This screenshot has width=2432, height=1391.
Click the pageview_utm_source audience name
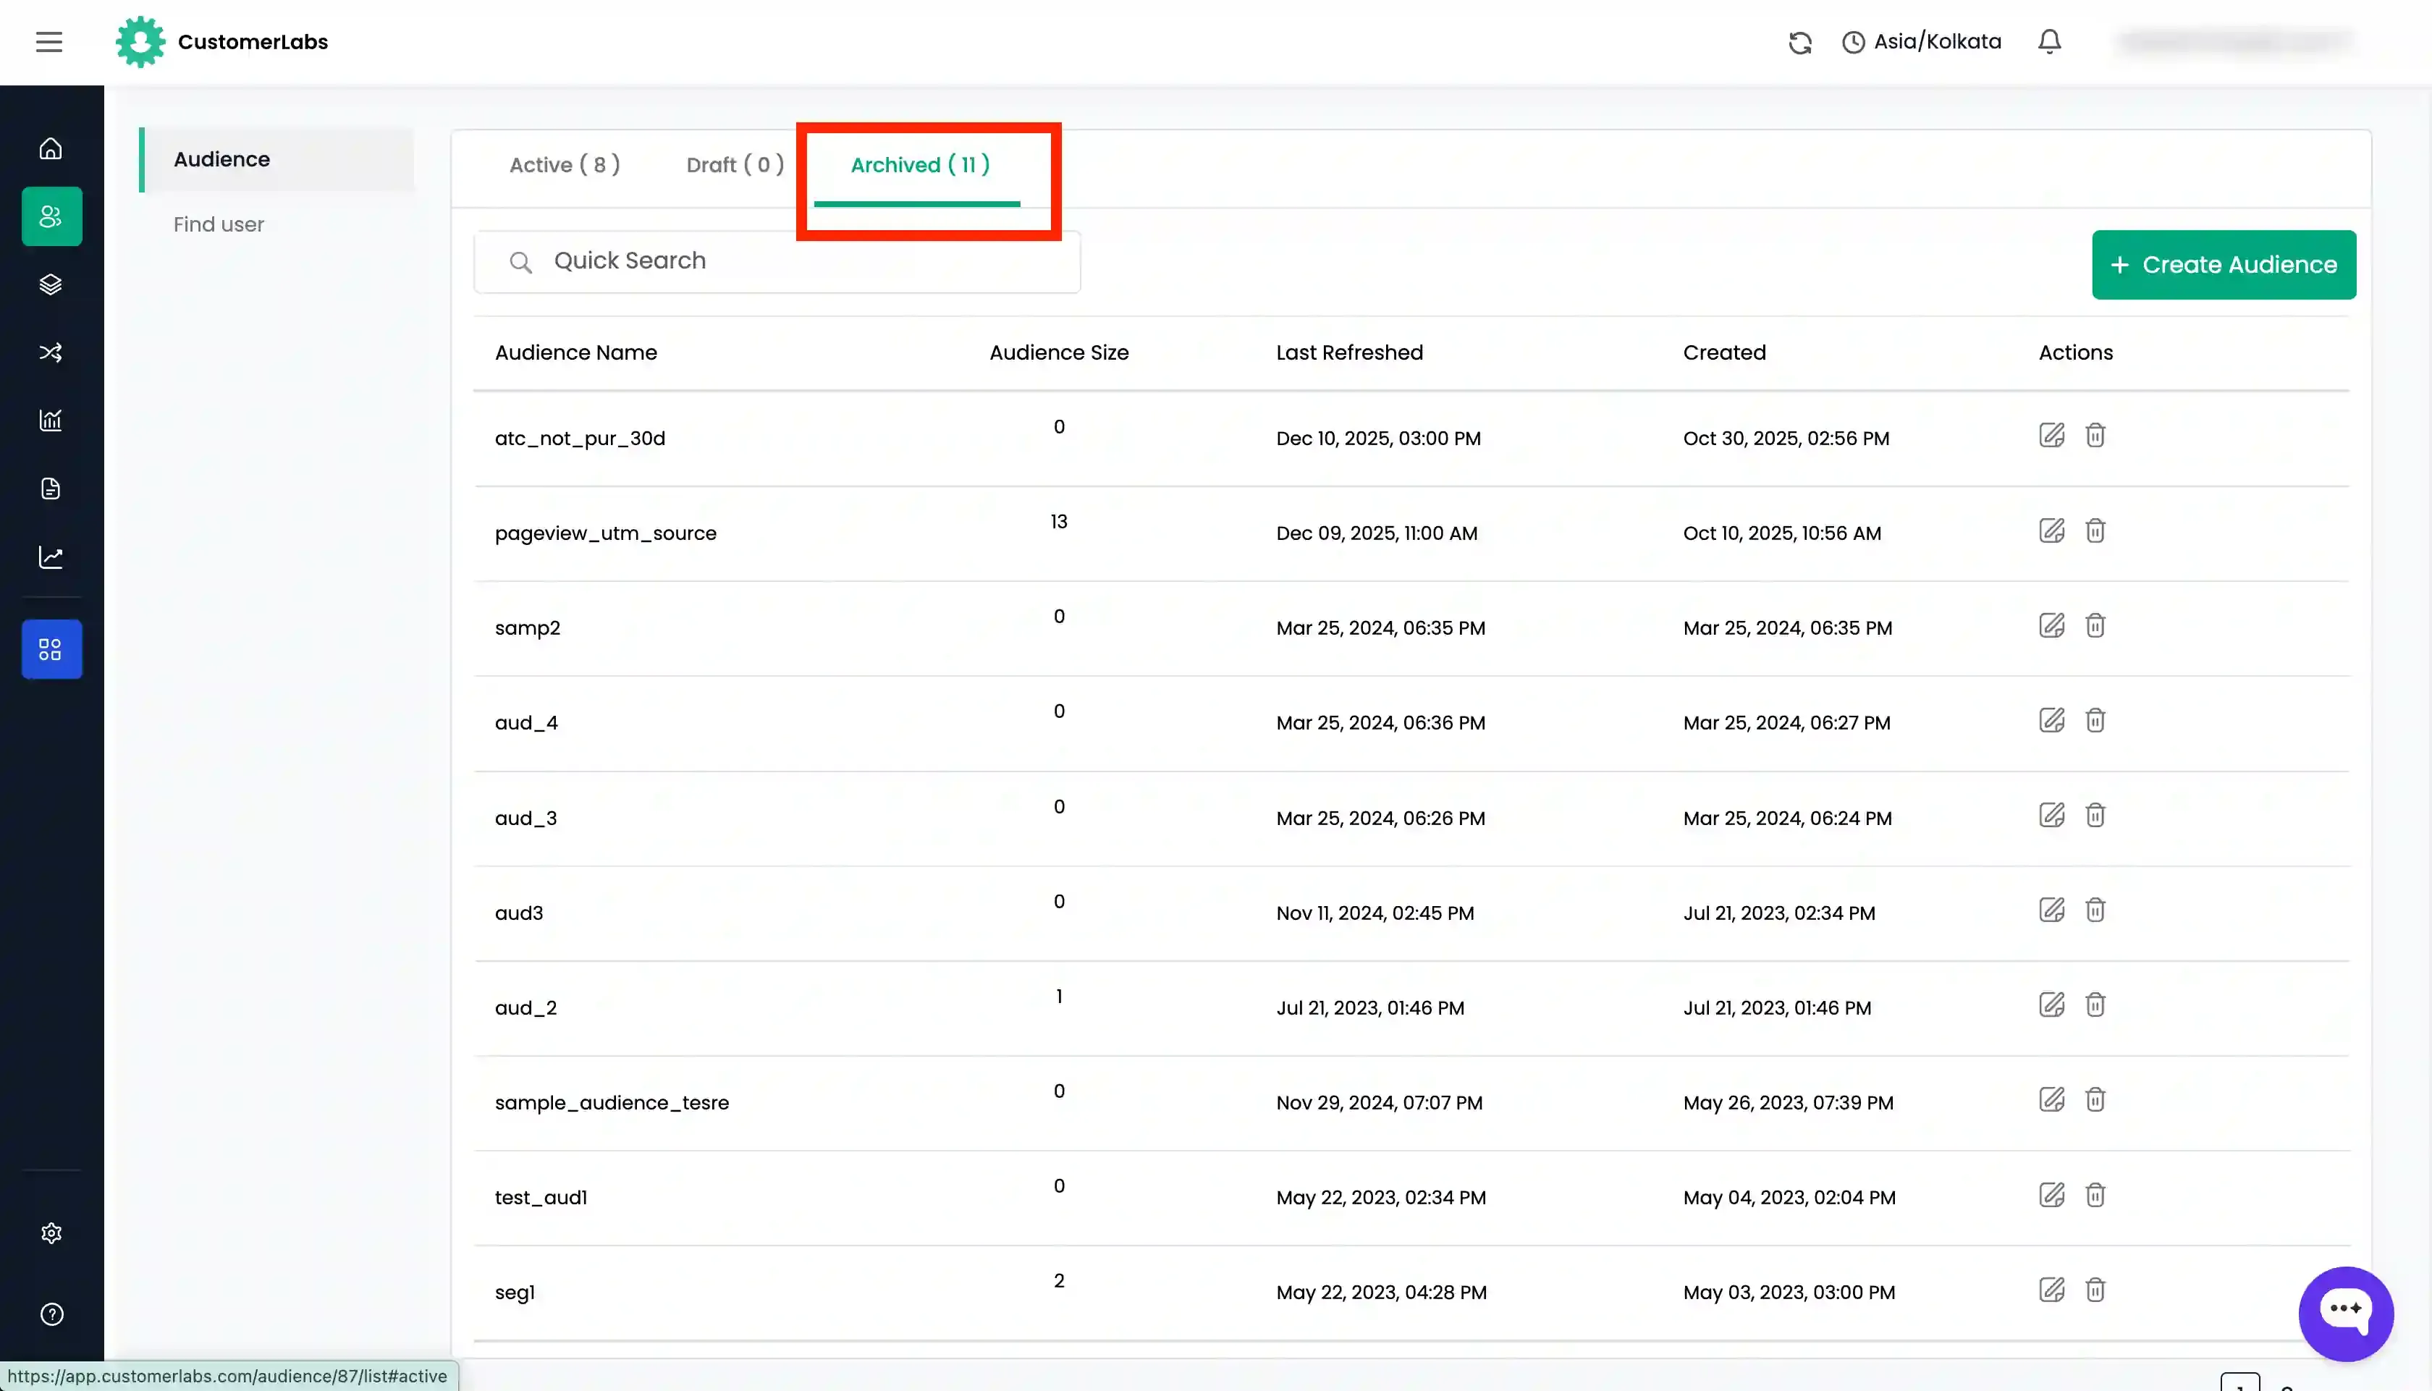[x=606, y=533]
